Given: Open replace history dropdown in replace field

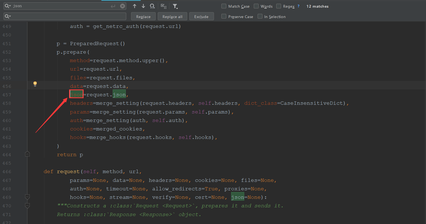Looking at the screenshot, I should pyautogui.click(x=8, y=16).
